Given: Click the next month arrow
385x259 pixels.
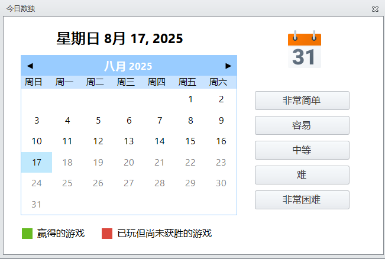Looking at the screenshot, I should [x=228, y=66].
